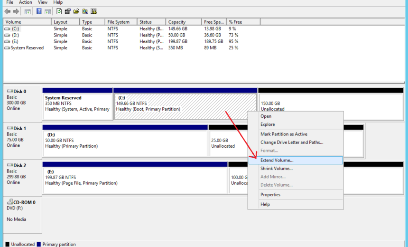Viewport: 408px width, 247px height.
Task: Select Extend Volume... in context menu
Action: click(x=277, y=161)
